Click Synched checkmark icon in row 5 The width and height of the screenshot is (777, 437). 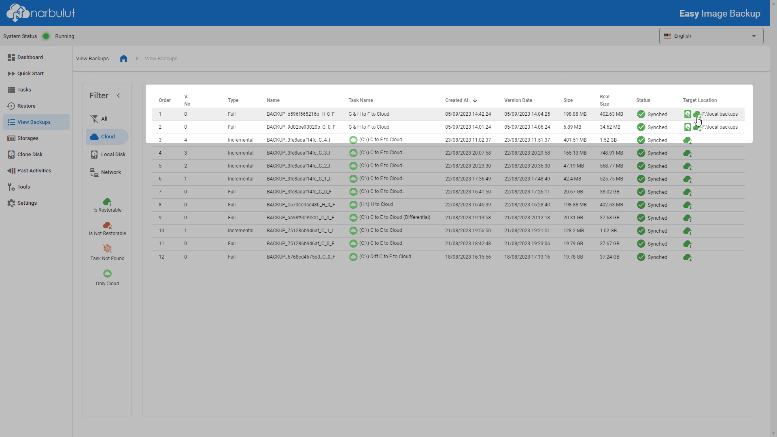click(x=641, y=166)
